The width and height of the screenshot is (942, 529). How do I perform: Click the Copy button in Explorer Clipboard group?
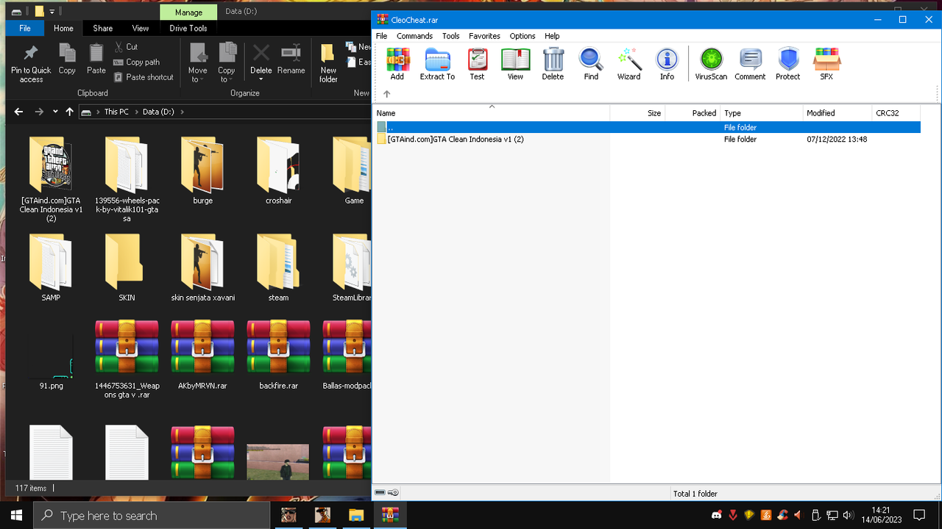click(67, 59)
